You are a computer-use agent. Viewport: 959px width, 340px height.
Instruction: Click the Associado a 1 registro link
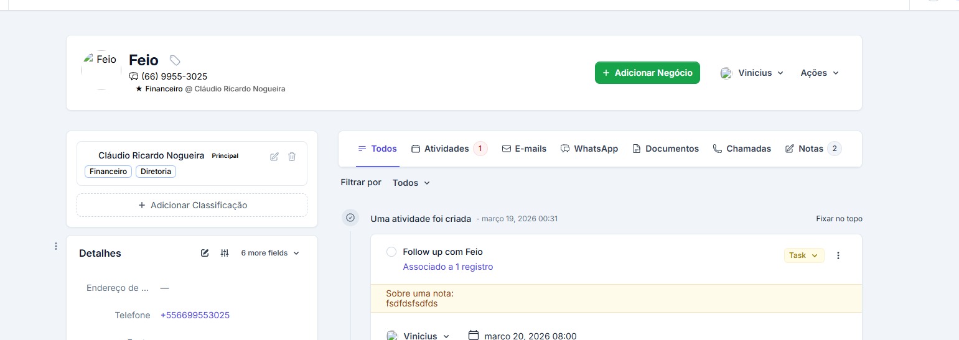pos(447,267)
